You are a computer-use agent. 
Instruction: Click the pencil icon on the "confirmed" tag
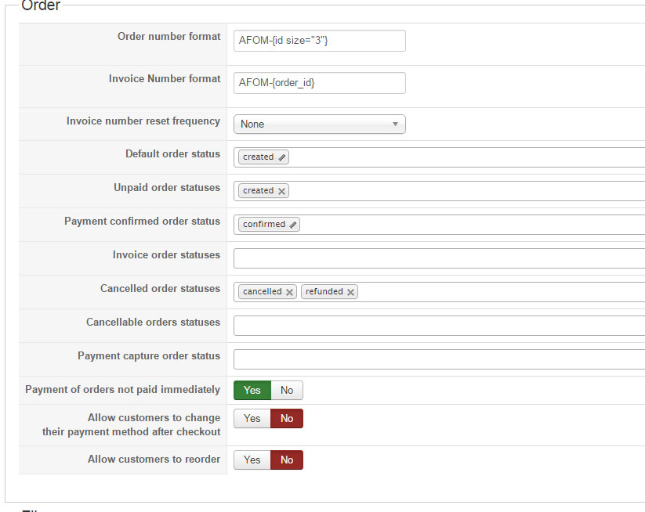pos(293,225)
